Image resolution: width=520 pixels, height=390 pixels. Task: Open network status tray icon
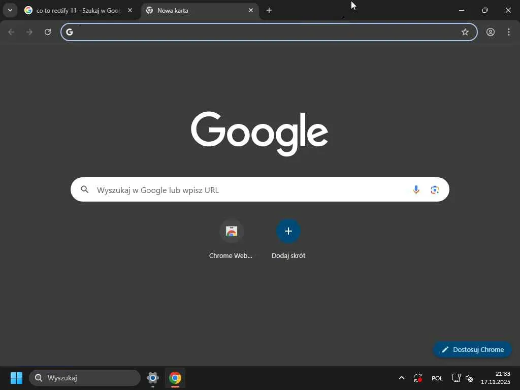(x=457, y=378)
